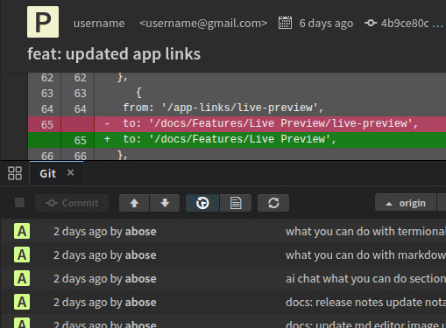Click the email username@gmail.com
This screenshot has height=328, width=446.
(x=203, y=23)
